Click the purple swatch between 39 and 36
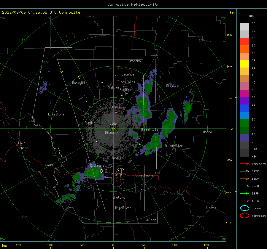 (x=244, y=101)
